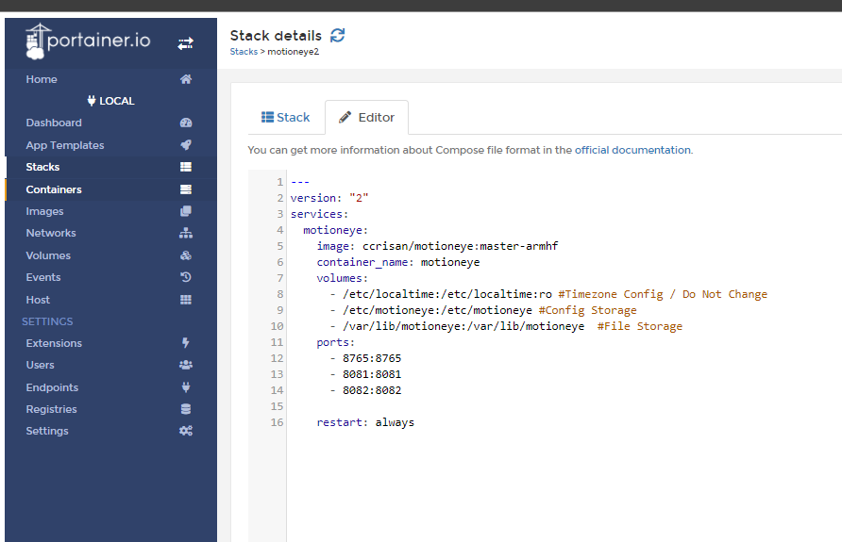Click the Dashboard gauge icon
842x542 pixels.
[186, 123]
